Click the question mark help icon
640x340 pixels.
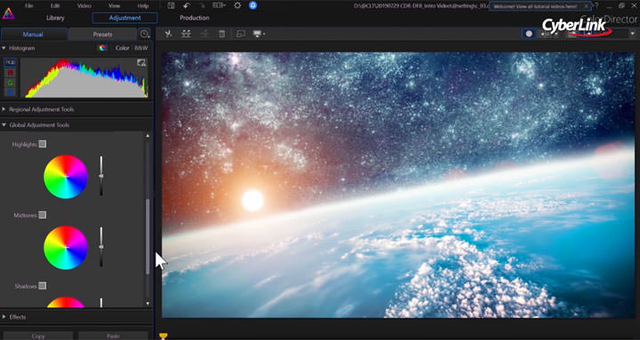[x=596, y=5]
